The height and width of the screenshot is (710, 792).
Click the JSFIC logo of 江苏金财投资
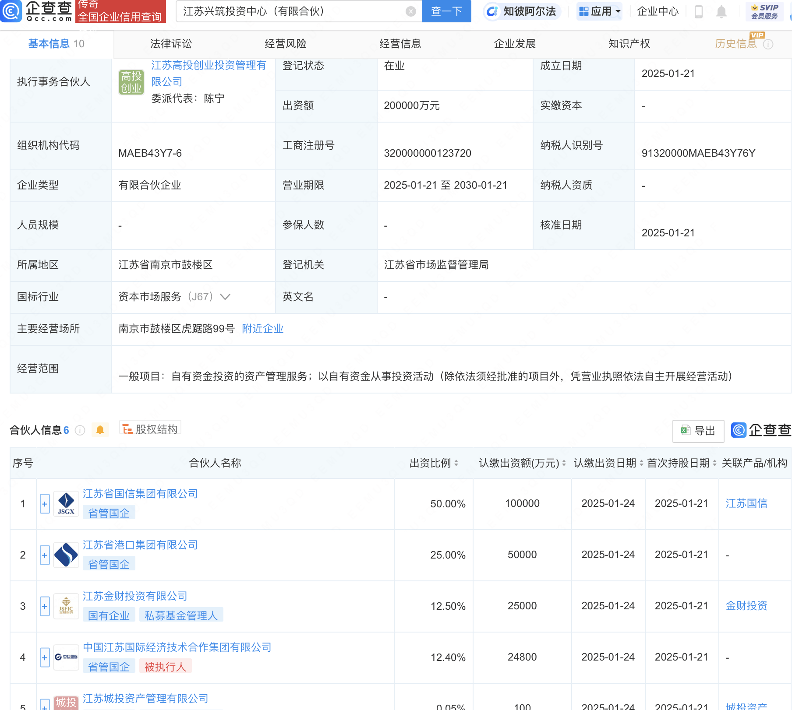(x=66, y=606)
